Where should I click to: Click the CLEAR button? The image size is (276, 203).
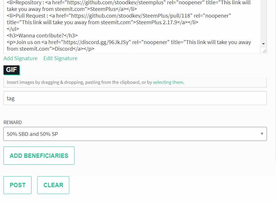[53, 185]
